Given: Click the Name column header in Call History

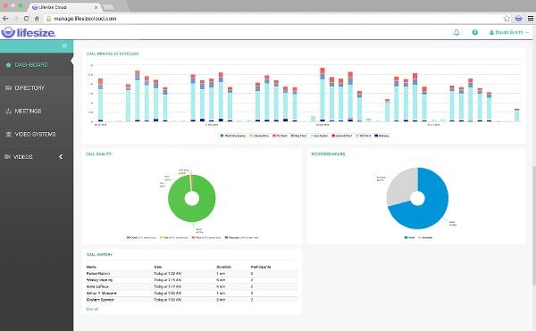Looking at the screenshot, I should 91,267.
